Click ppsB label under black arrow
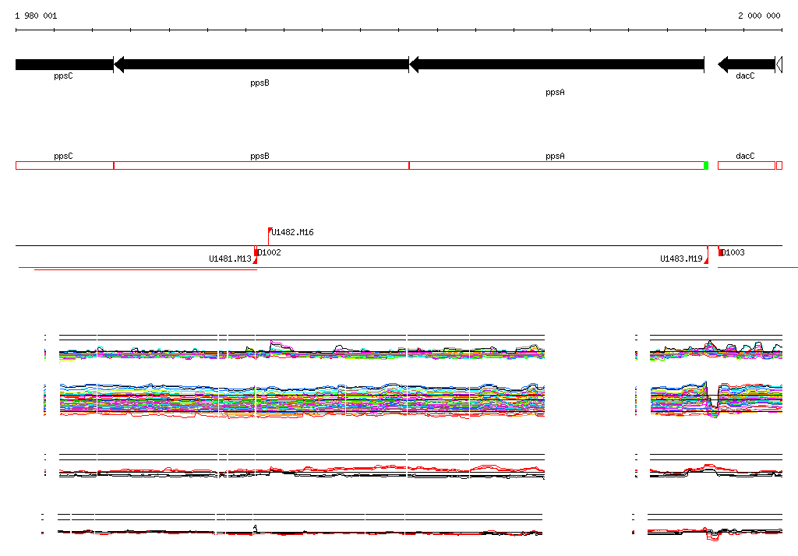The height and width of the screenshot is (556, 798). tap(260, 83)
